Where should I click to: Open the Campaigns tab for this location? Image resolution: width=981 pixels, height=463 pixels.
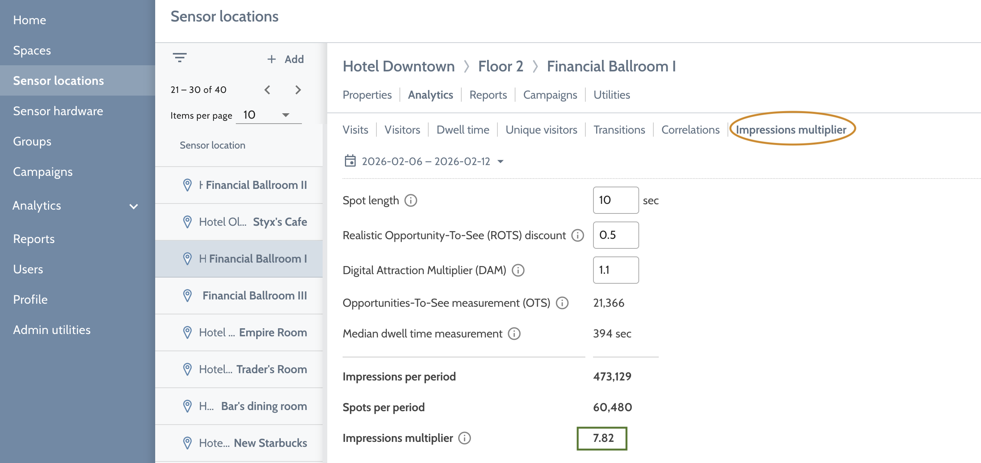point(550,95)
